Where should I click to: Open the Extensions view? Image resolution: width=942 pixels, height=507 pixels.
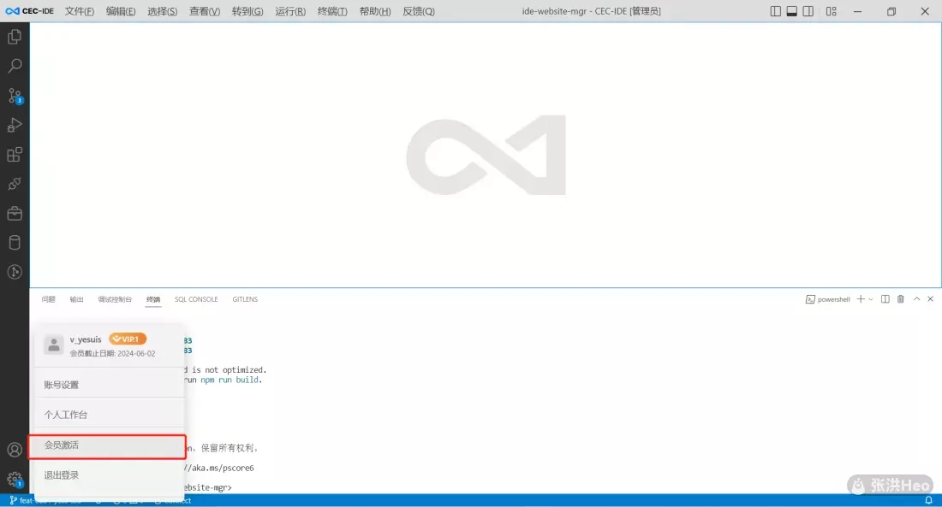tap(15, 155)
